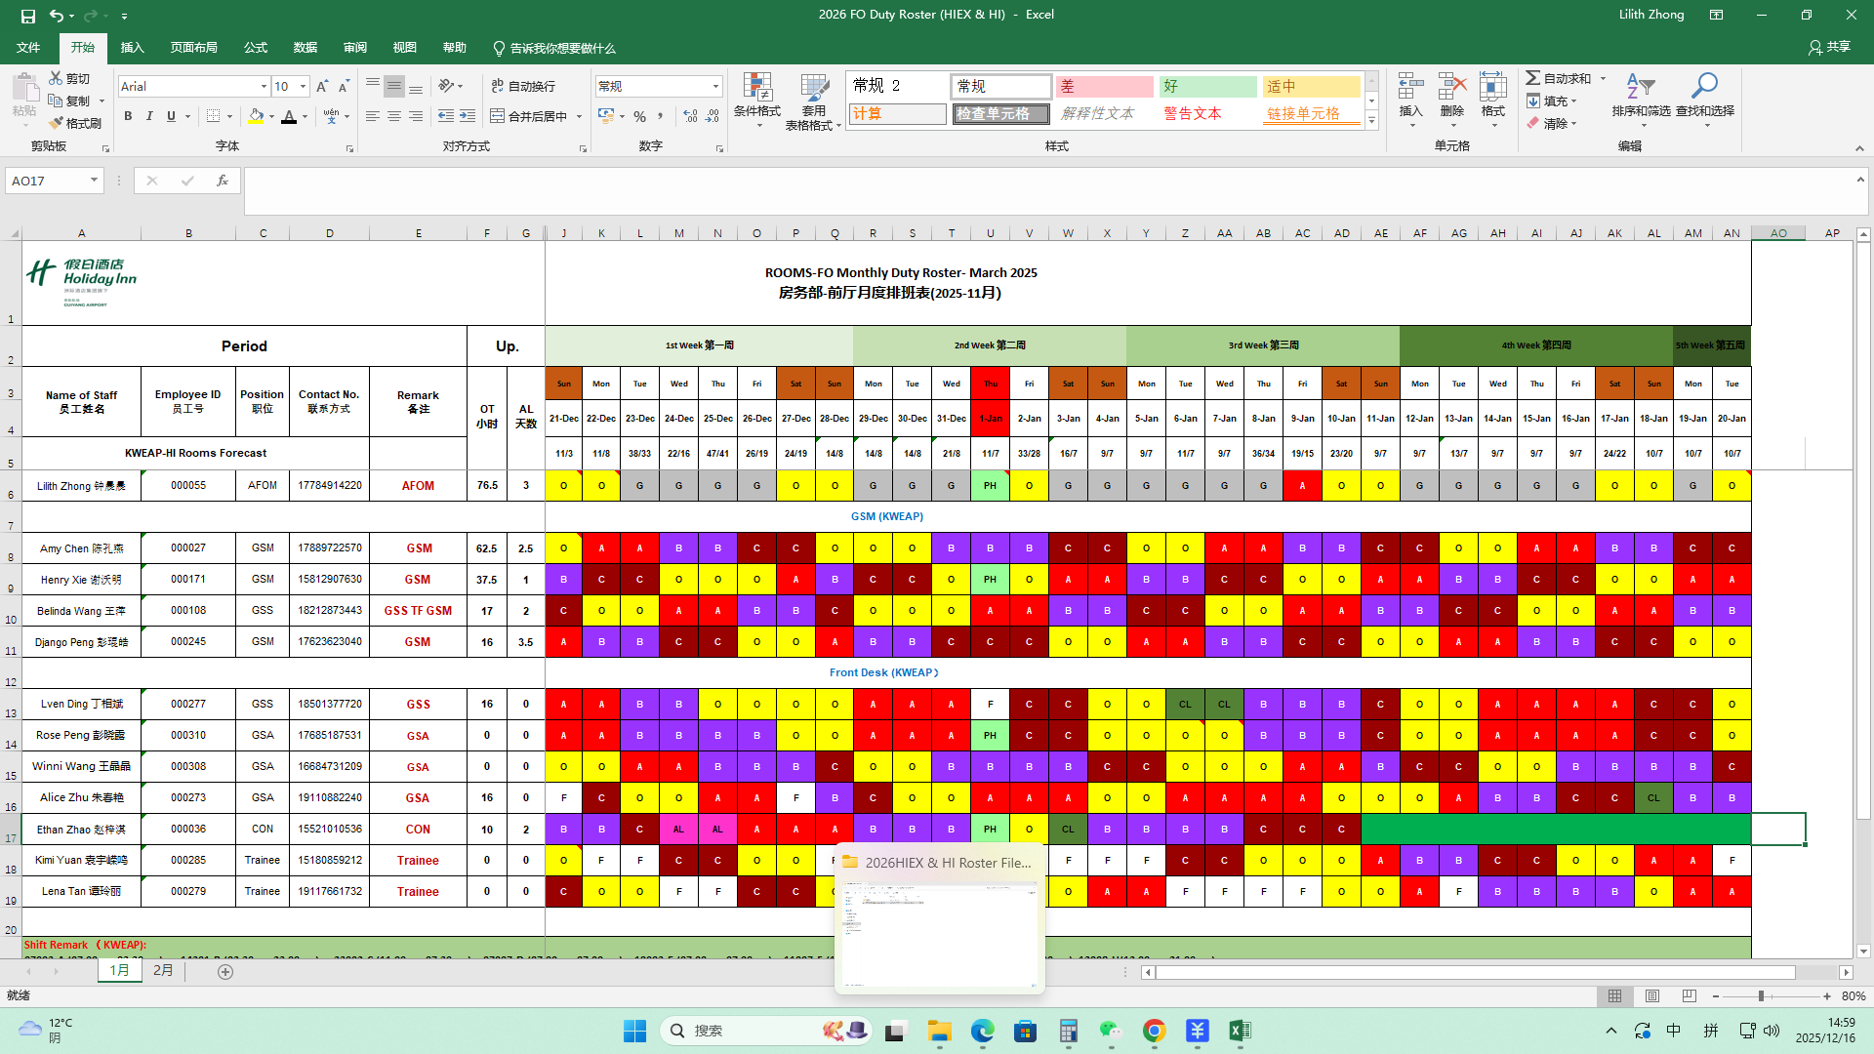Switch to the 2月 sheet tab

(x=163, y=971)
